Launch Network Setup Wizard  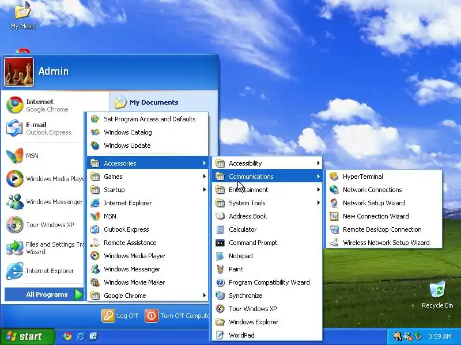coord(384,203)
